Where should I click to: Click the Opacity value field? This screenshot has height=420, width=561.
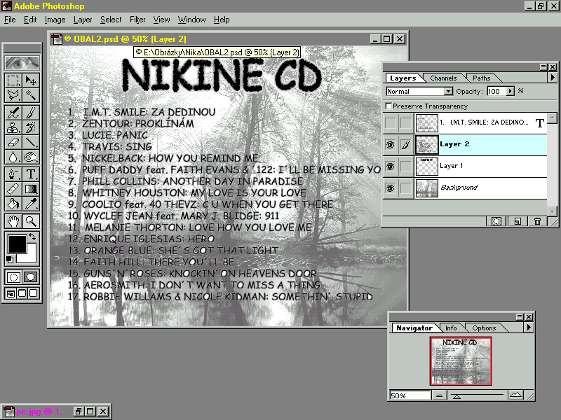point(496,92)
